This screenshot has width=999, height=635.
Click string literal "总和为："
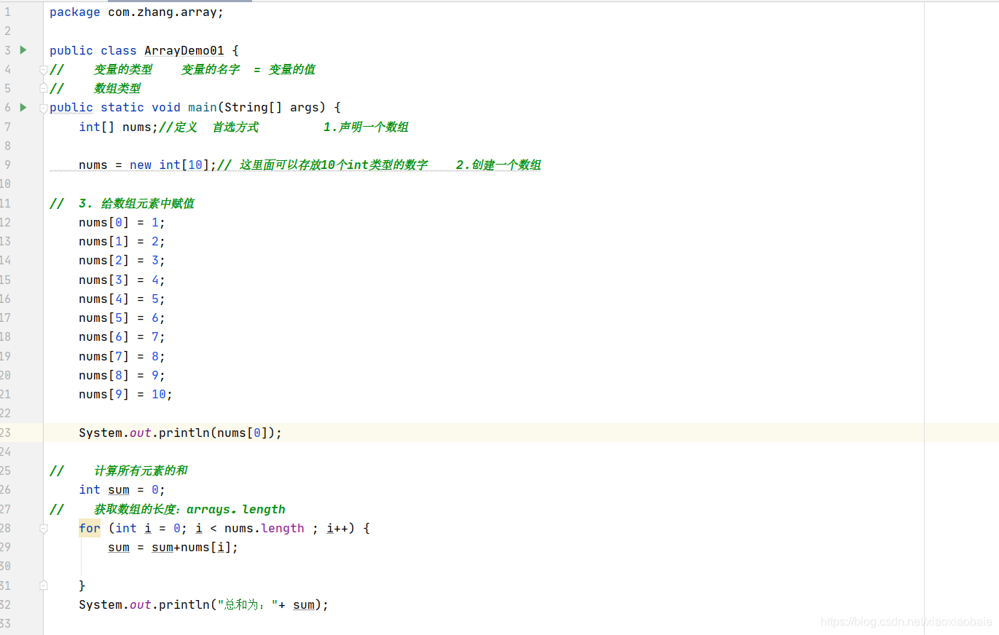point(246,604)
